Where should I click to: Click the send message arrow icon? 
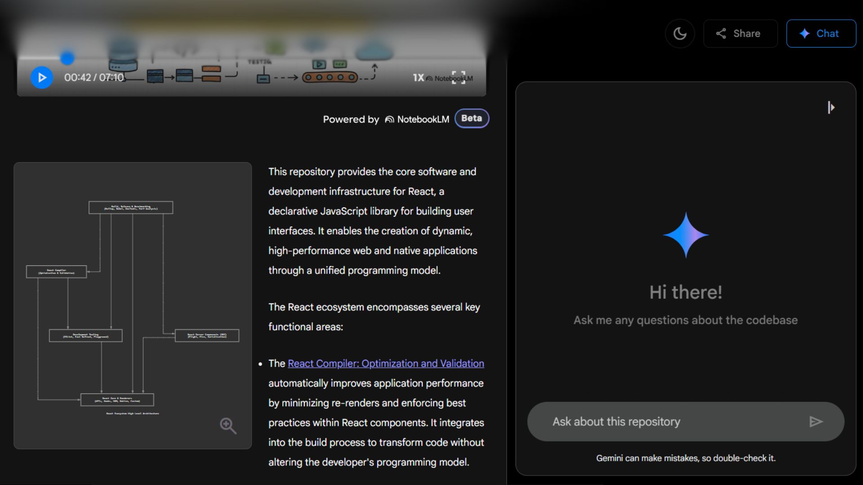[816, 422]
